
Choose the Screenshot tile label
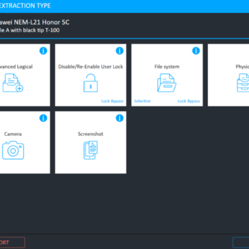91,134
